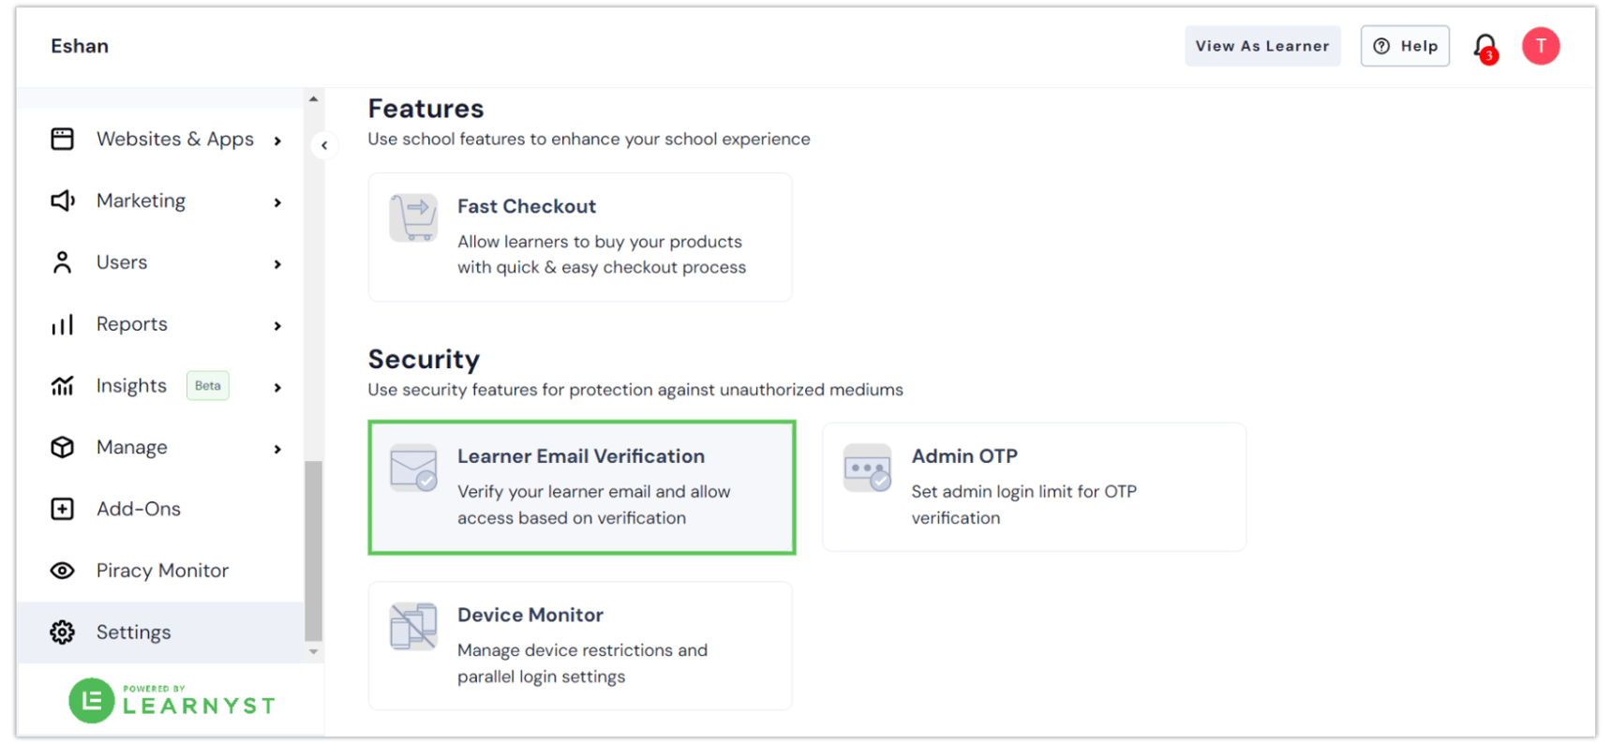Collapse the sidebar with the left arrow
The width and height of the screenshot is (1612, 744).
(x=324, y=145)
